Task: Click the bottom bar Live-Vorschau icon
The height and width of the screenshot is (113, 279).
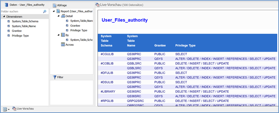Action: tap(14, 108)
